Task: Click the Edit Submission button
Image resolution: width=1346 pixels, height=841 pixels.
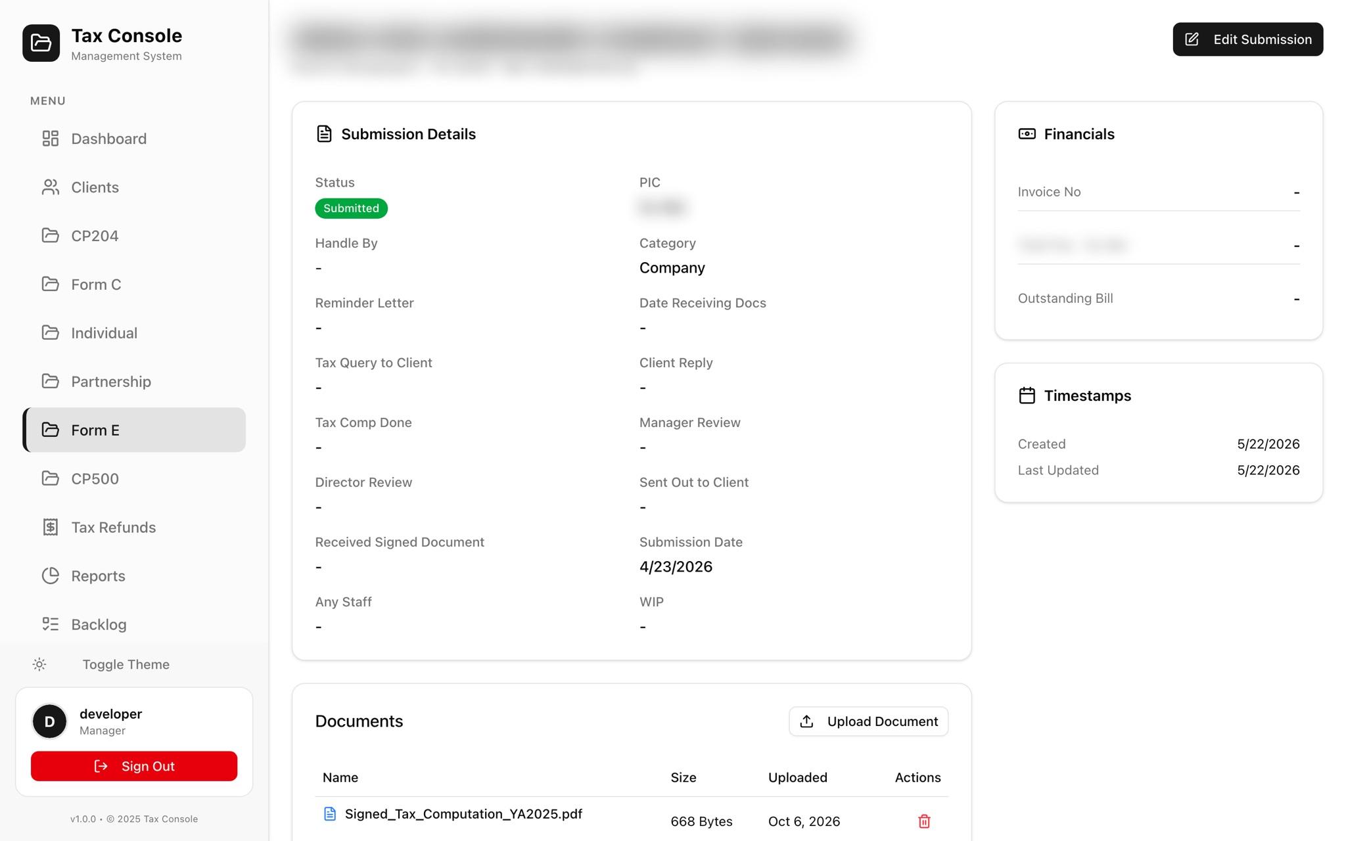Action: tap(1247, 39)
